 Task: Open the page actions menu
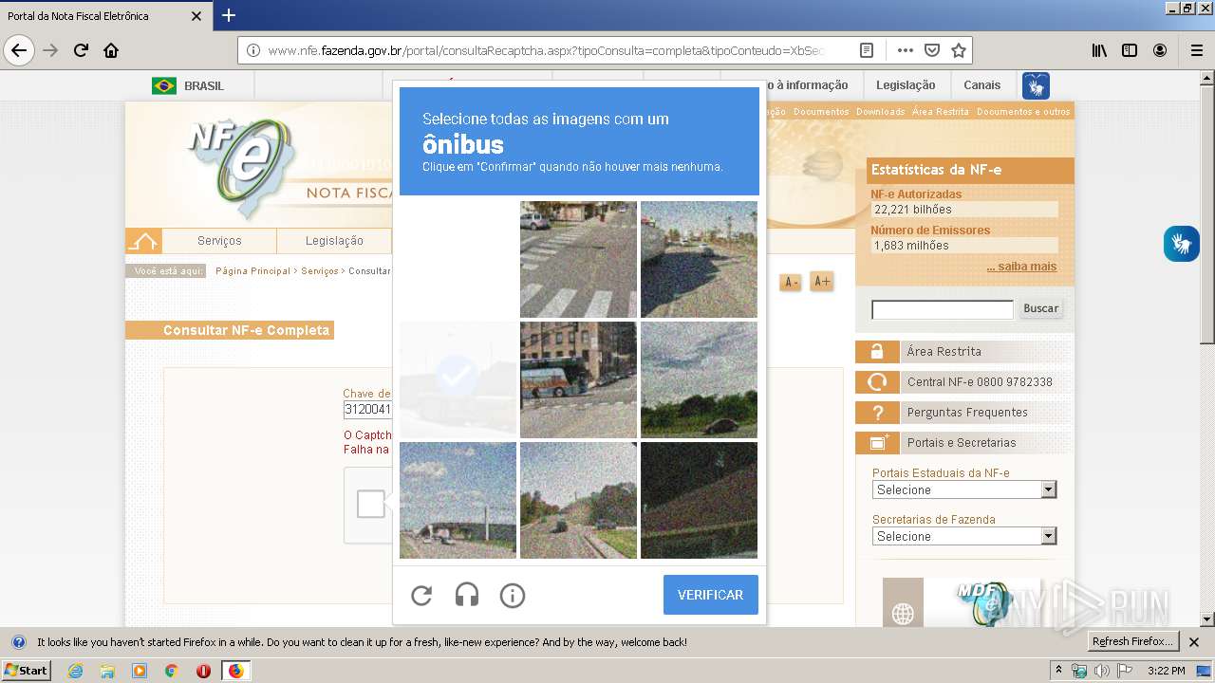point(905,50)
